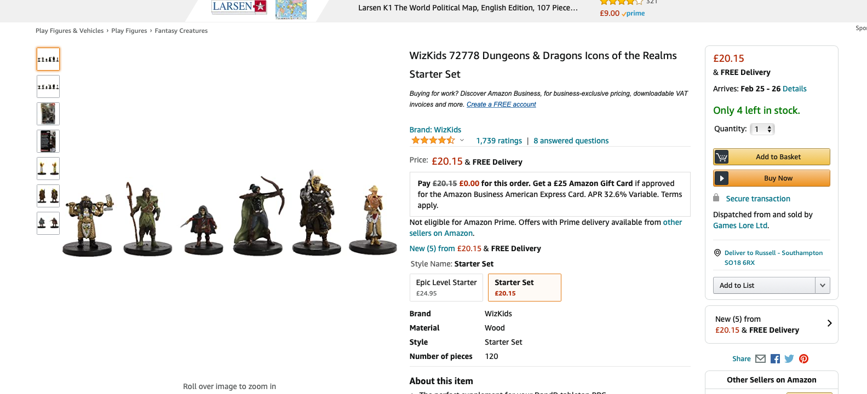Viewport: 867px width, 394px height.
Task: Share product on Facebook icon
Action: (775, 359)
